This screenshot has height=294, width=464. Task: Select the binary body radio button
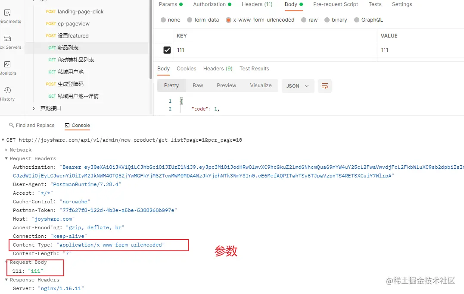(x=327, y=20)
